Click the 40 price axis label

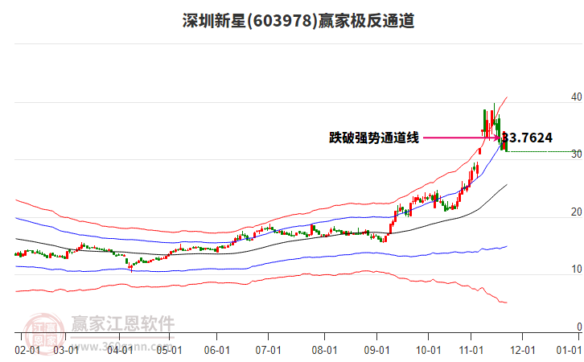(x=577, y=97)
